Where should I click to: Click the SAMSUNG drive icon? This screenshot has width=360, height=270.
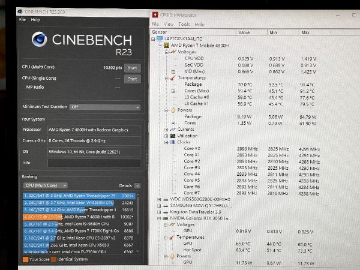pos(166,206)
